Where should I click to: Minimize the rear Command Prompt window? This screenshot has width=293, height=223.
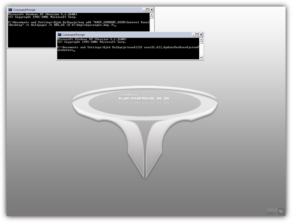[x=142, y=9]
